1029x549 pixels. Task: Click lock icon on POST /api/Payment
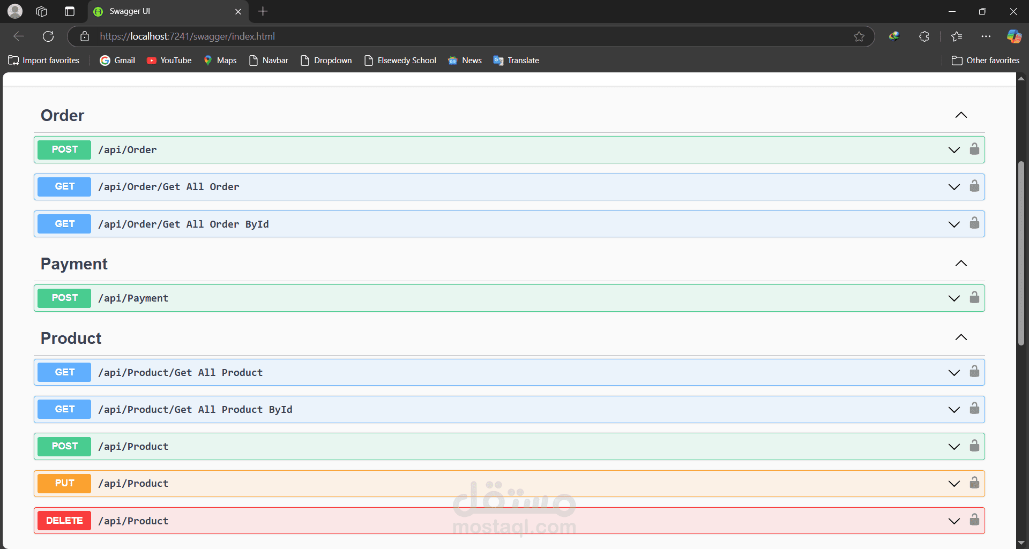[x=974, y=297]
